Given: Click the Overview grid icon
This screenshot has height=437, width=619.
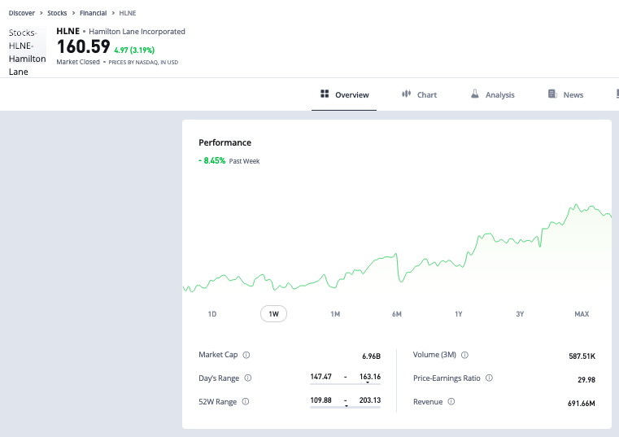Looking at the screenshot, I should point(325,94).
